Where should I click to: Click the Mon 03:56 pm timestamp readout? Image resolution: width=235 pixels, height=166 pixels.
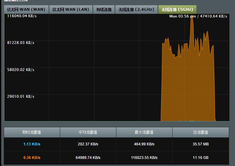183,16
